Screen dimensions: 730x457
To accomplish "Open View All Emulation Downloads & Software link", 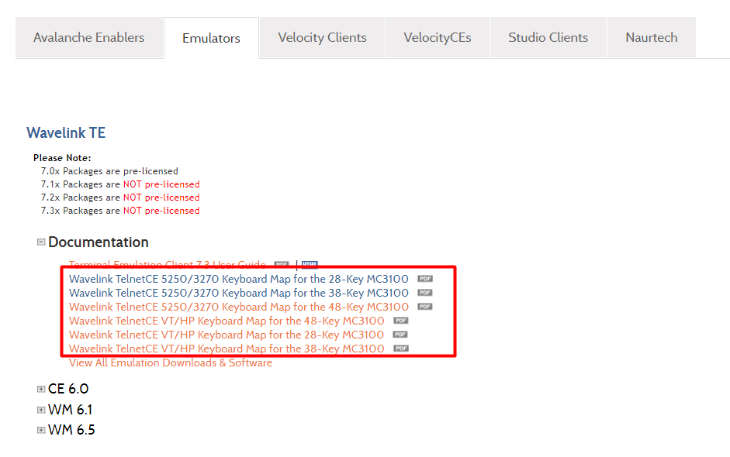I will (171, 363).
